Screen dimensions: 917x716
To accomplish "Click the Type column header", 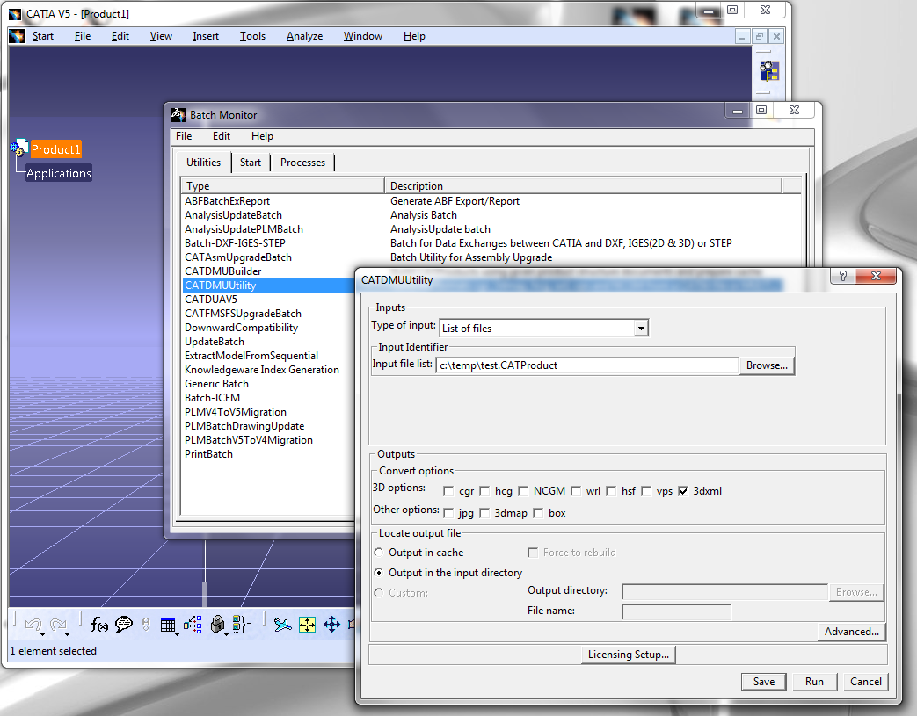I will 282,186.
